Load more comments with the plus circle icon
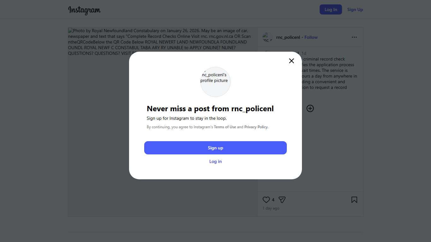 [x=310, y=108]
